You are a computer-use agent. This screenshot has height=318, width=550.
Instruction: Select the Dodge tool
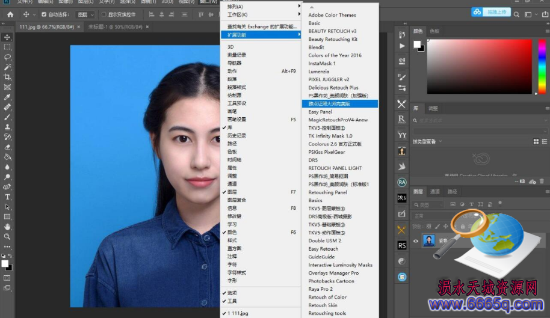click(7, 177)
